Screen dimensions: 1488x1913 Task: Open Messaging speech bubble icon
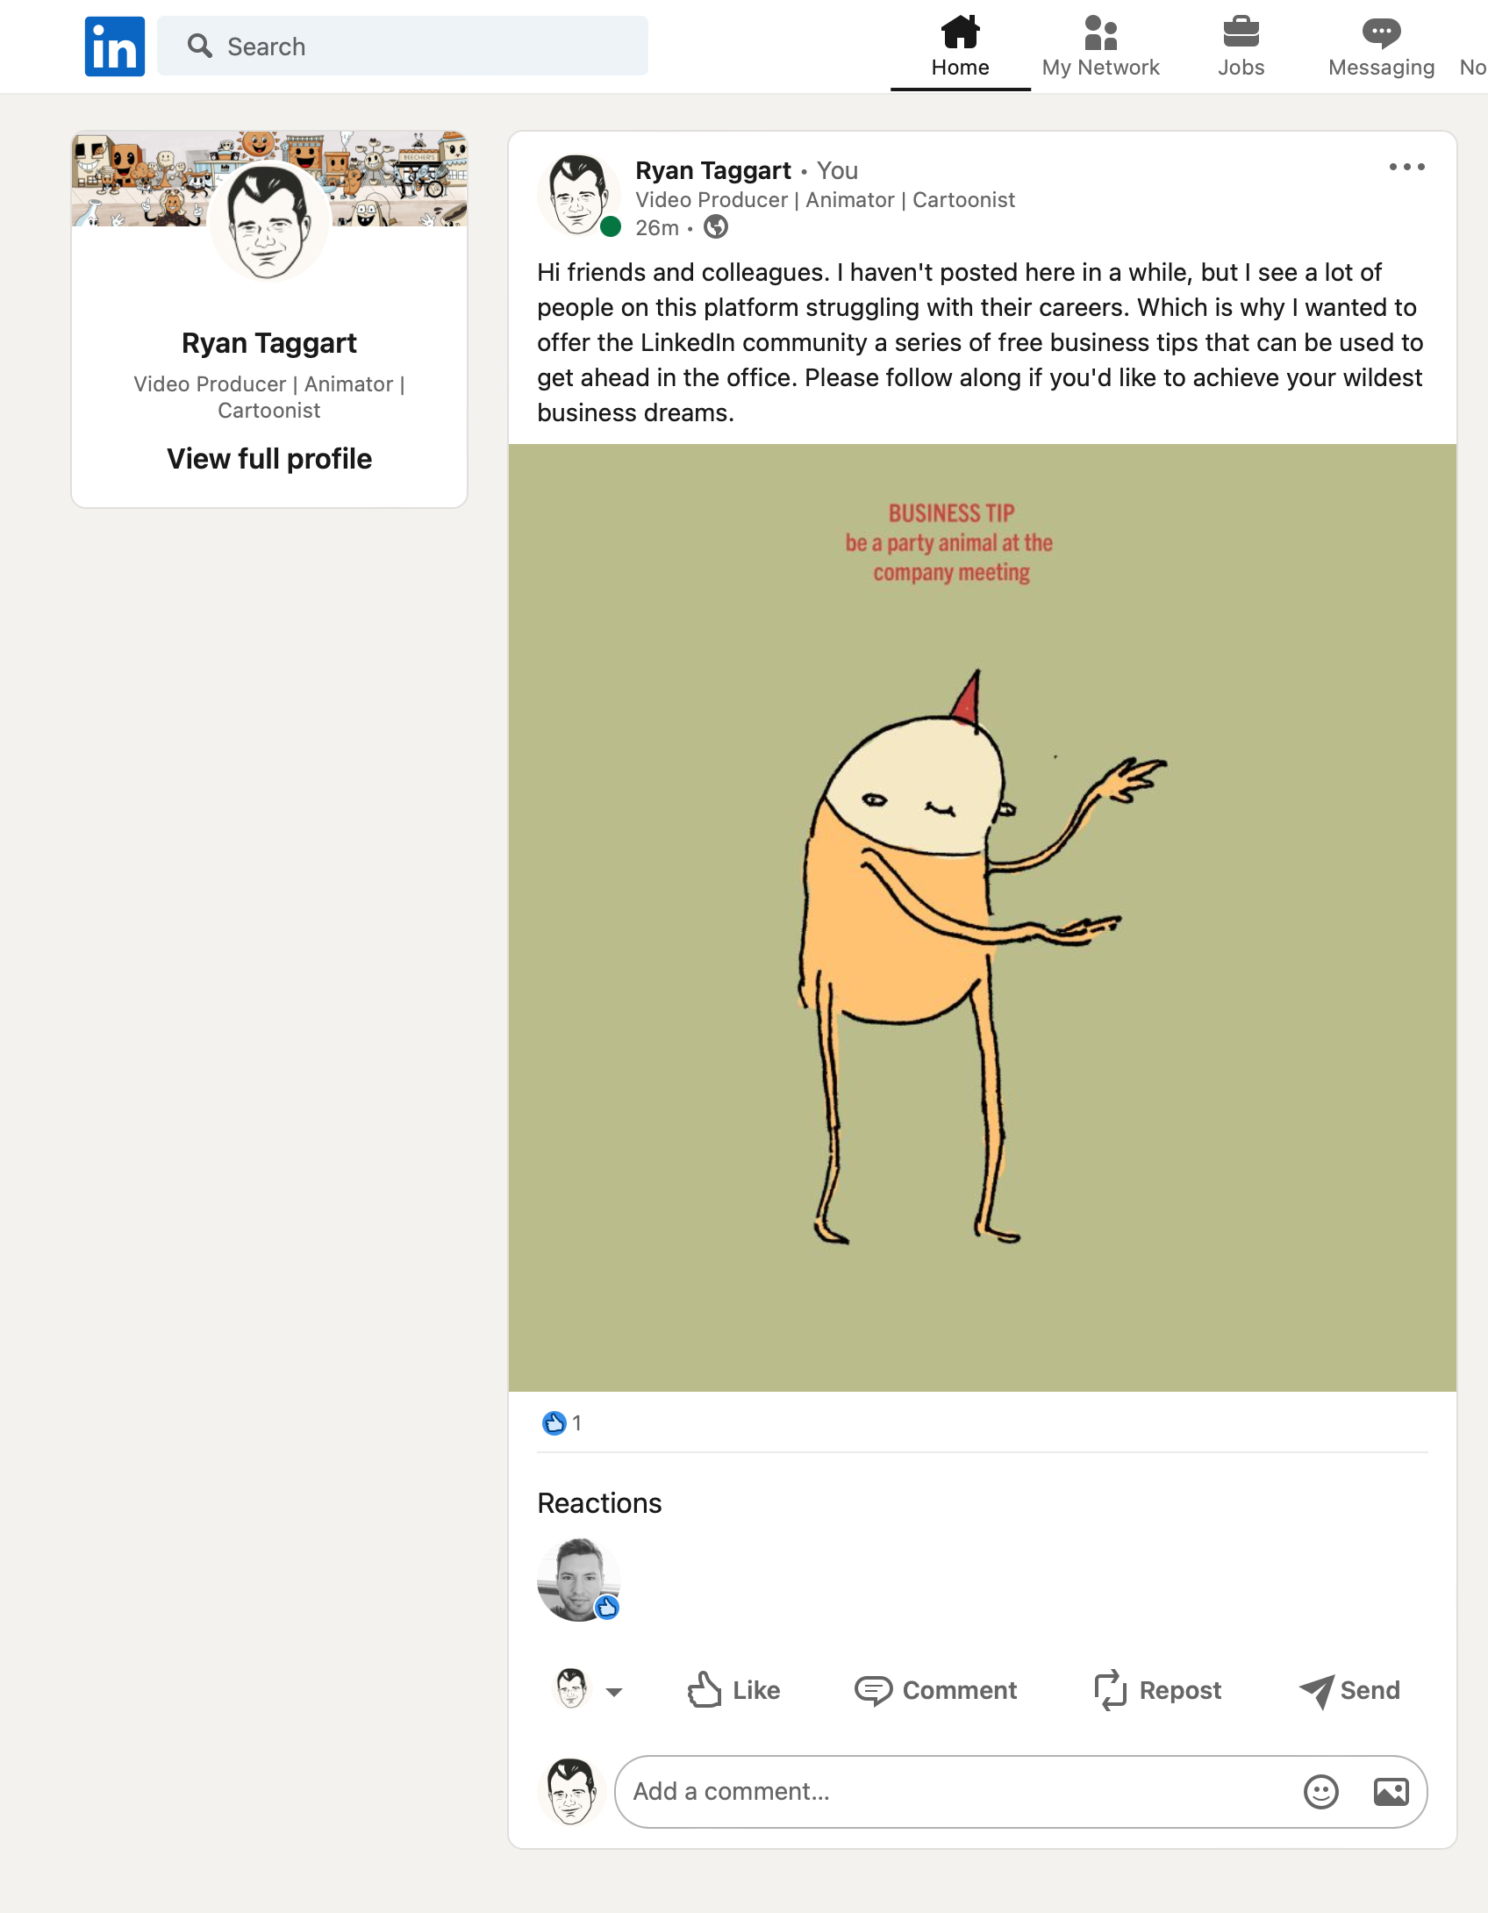(1381, 32)
